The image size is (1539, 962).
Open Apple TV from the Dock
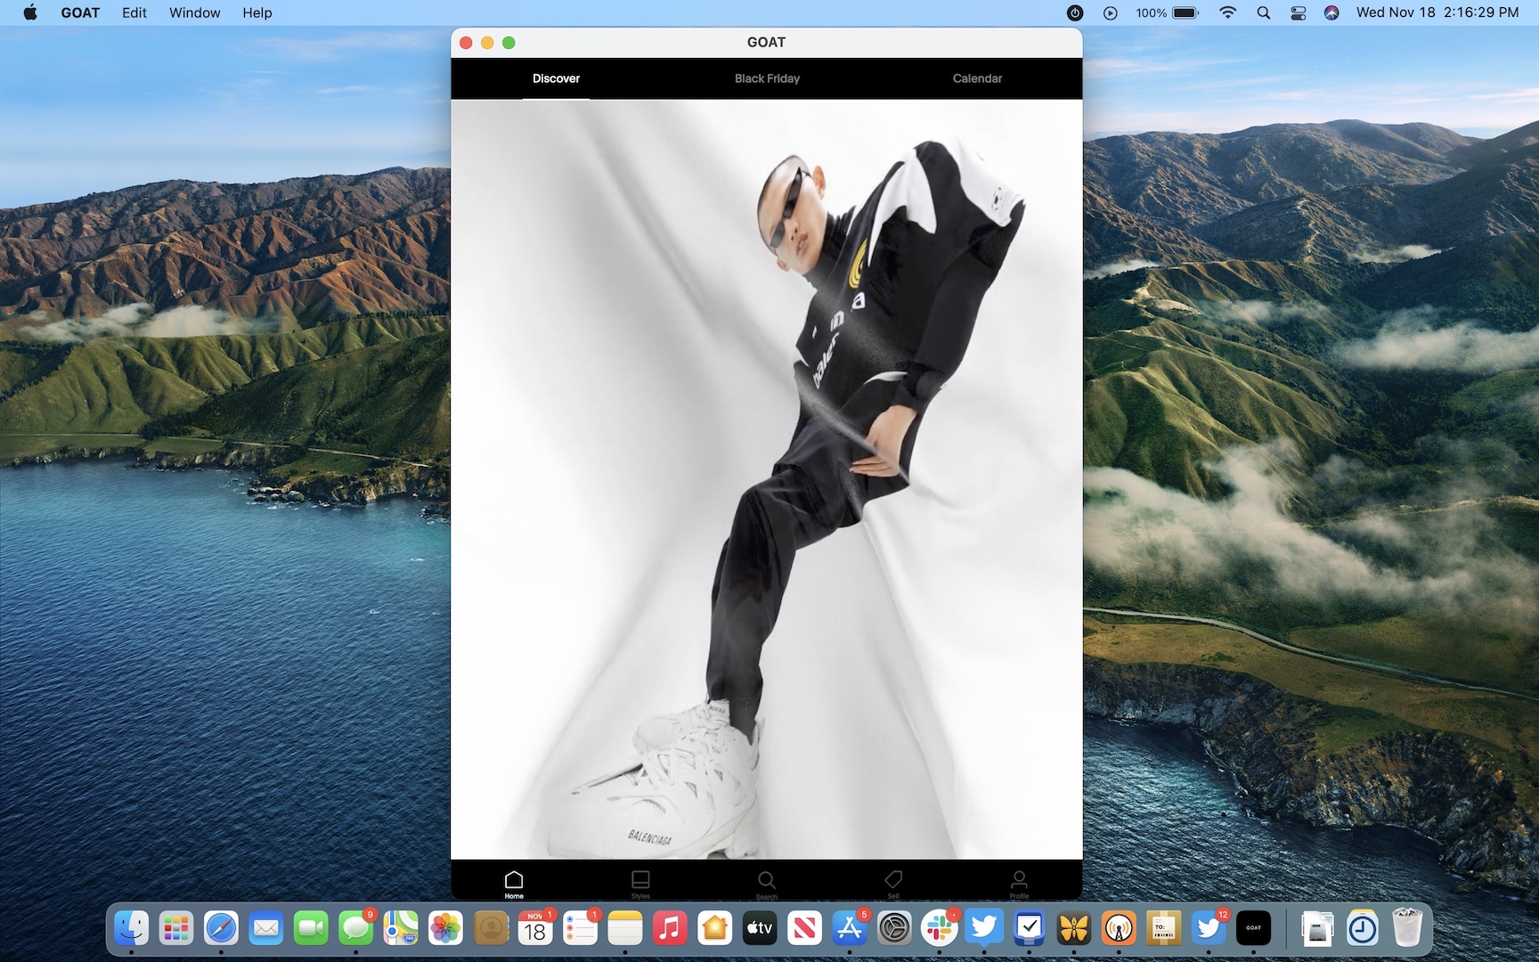pyautogui.click(x=760, y=929)
